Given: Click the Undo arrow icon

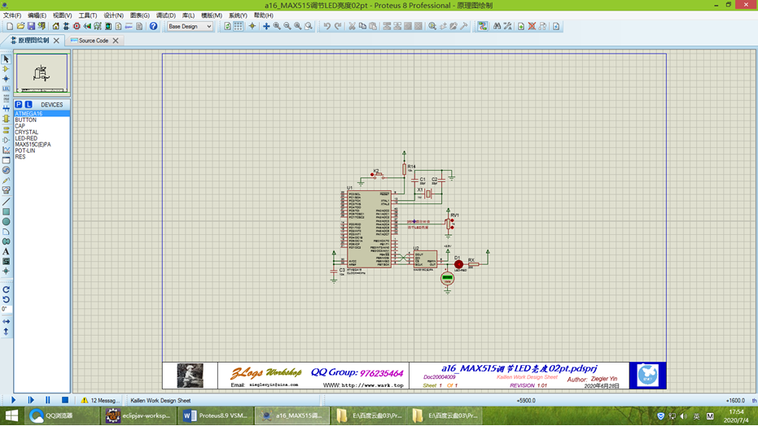Looking at the screenshot, I should (x=326, y=26).
